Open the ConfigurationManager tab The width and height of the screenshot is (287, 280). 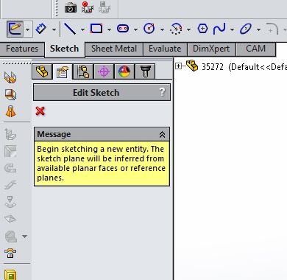click(x=83, y=71)
